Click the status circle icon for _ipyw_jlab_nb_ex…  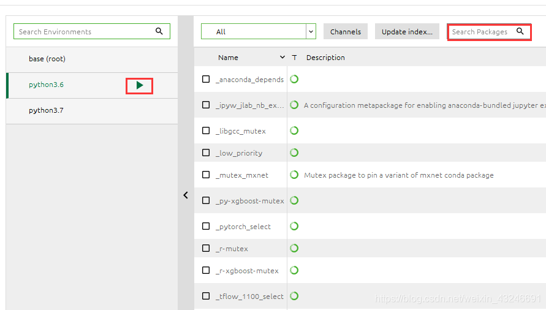coord(294,105)
